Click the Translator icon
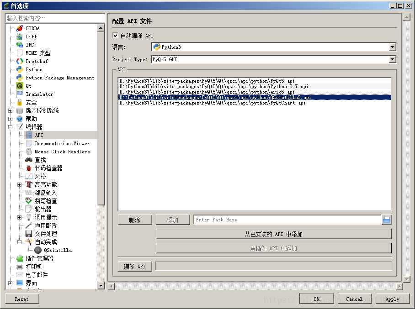Image resolution: width=415 pixels, height=309 pixels. 20,94
